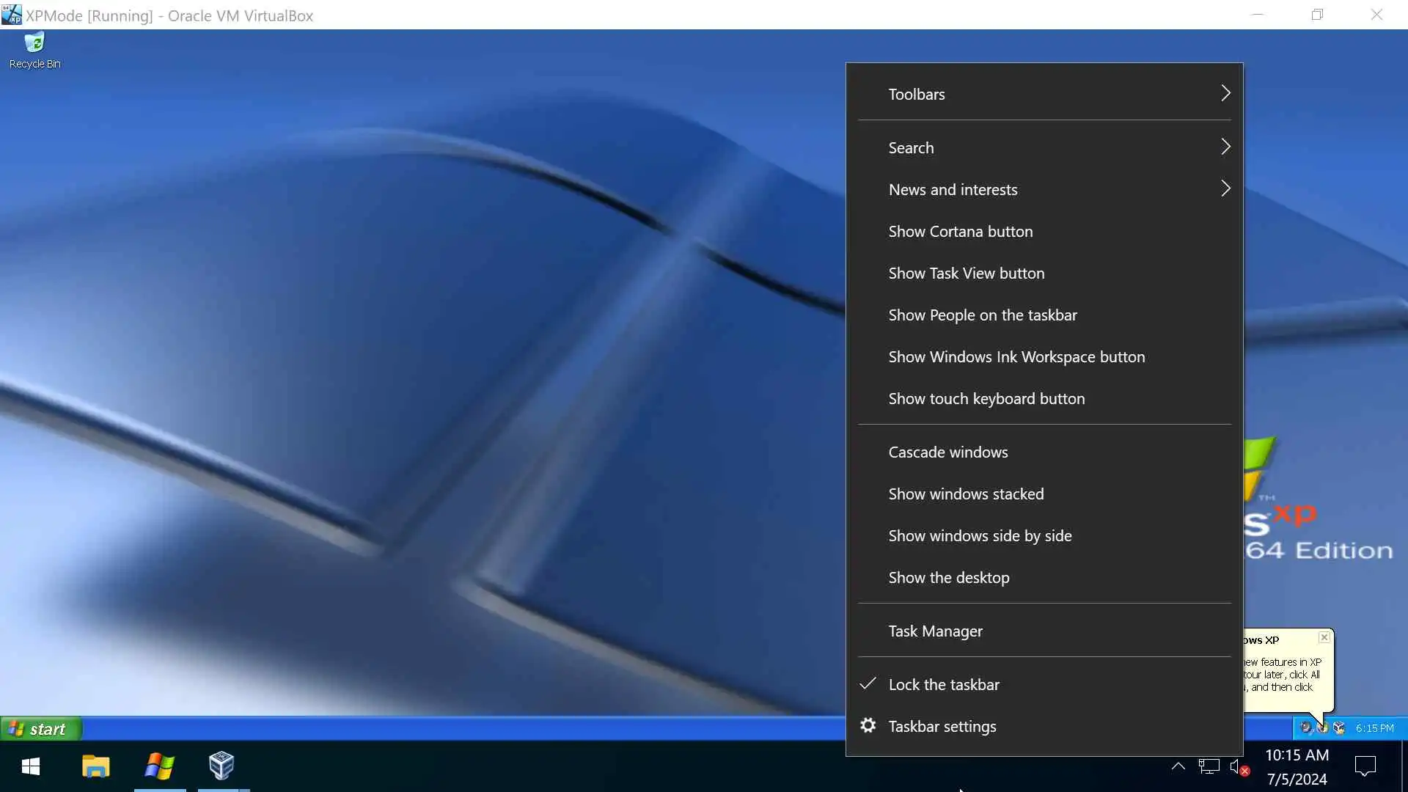
Task: Click the VirtualBox cube taskbar icon
Action: pyautogui.click(x=221, y=766)
